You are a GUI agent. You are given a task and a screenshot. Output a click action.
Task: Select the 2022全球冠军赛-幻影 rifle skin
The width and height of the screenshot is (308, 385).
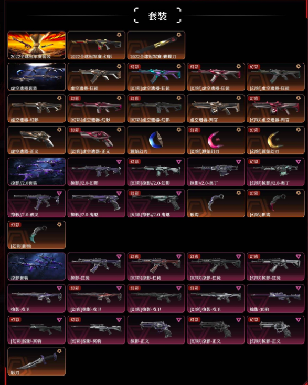click(97, 45)
